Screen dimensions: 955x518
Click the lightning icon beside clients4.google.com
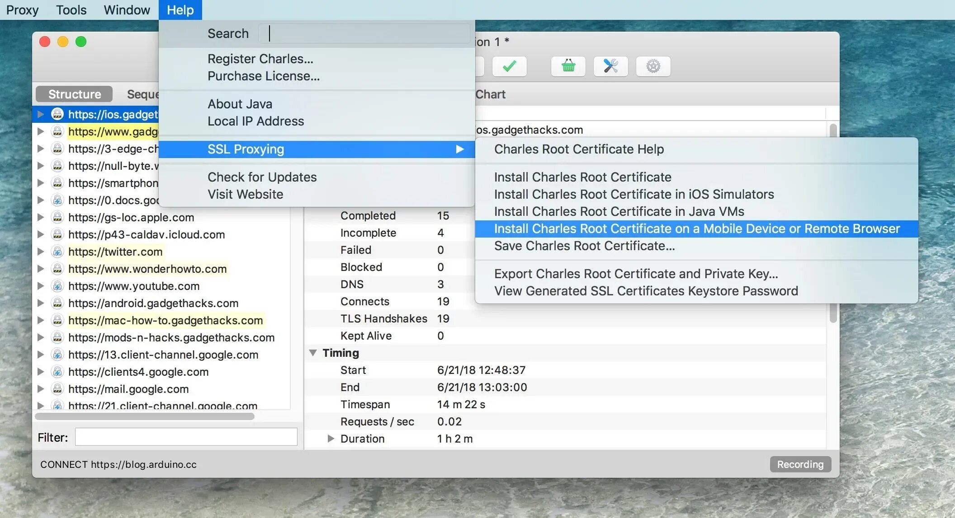click(57, 372)
